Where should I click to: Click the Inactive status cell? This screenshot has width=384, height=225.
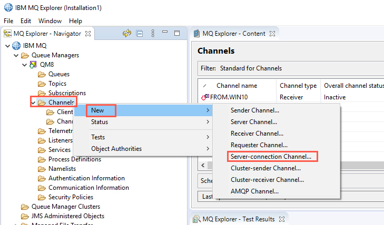[x=334, y=97]
